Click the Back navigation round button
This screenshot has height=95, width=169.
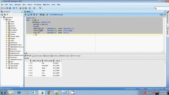point(30,8)
